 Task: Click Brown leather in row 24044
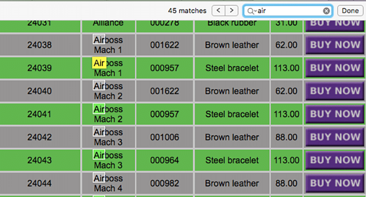point(232,183)
